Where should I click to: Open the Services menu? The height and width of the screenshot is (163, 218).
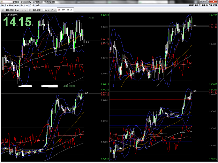pos(24,6)
